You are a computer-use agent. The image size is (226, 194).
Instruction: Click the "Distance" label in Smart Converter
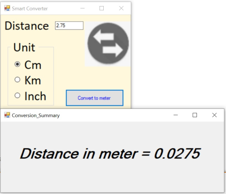[x=27, y=26]
